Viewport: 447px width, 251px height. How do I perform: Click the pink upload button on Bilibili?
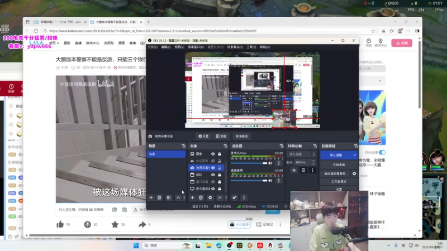(x=402, y=43)
